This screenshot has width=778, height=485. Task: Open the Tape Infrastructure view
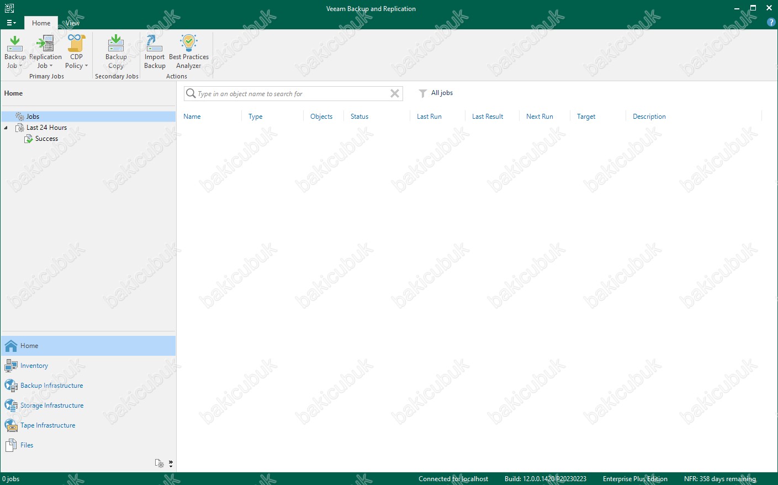88,425
